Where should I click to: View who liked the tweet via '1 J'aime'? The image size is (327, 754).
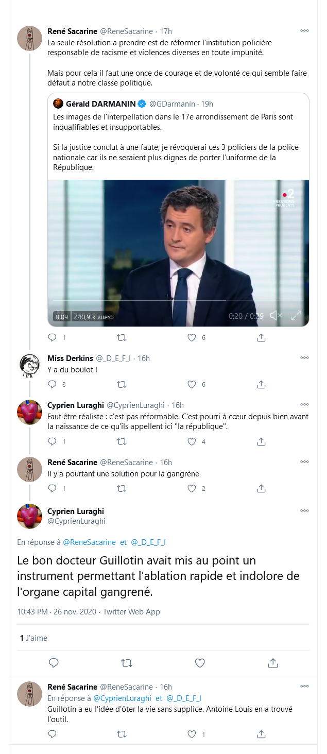pyautogui.click(x=33, y=638)
